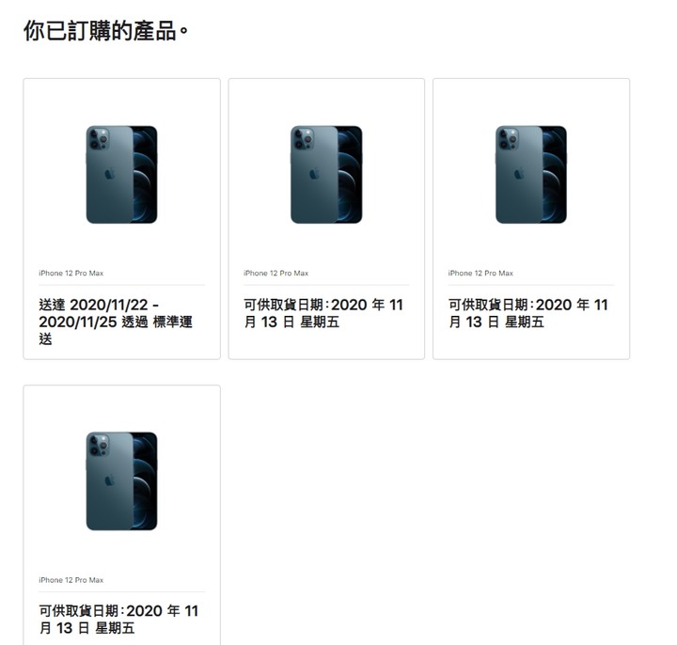677x645 pixels.
Task: Click the iPhone 12 Pro Max label in the top-middle card
Action: [276, 273]
